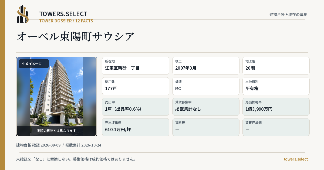Select the 売出価格帯 1億3,990万円 card

tap(276, 107)
